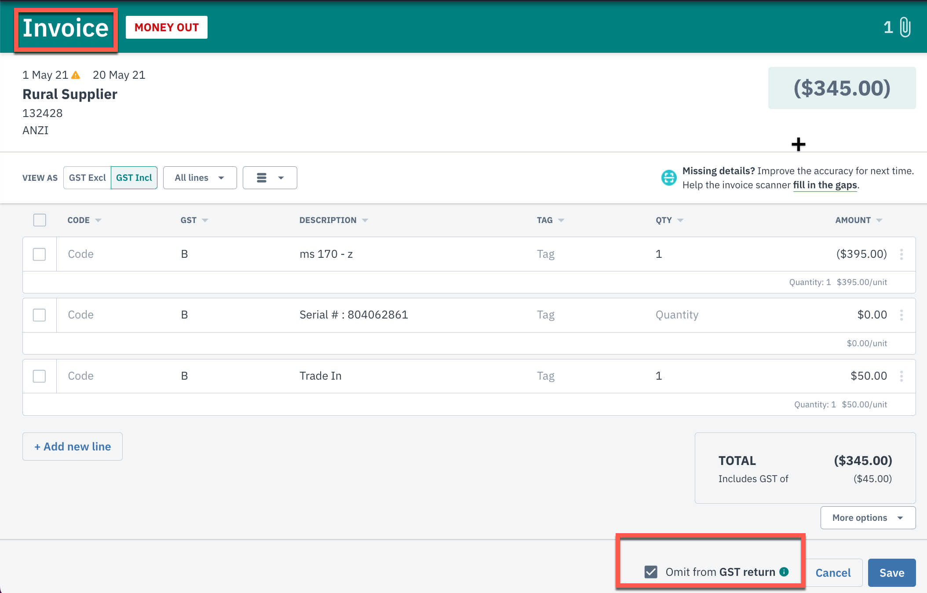Open the kebab menu on the Serial # line
The height and width of the screenshot is (593, 927).
901,315
